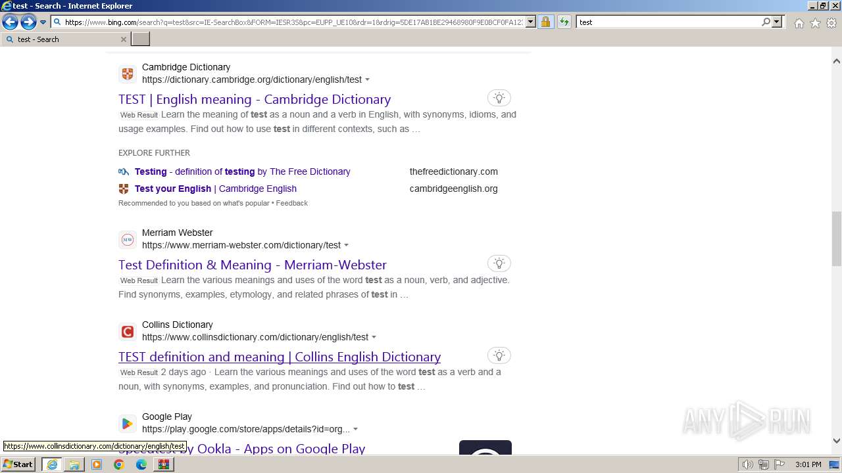The image size is (842, 473).
Task: Click the vertical scrollbar thumb
Action: coord(837,238)
